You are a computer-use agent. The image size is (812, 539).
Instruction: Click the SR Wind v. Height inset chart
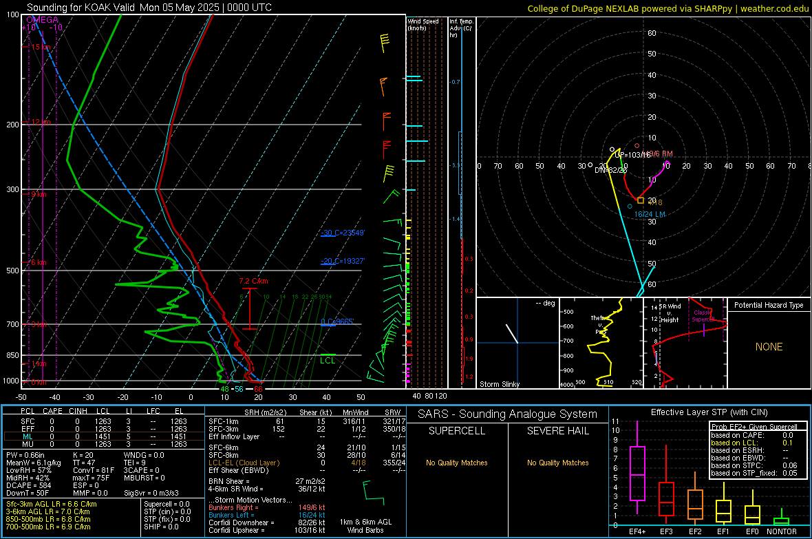[x=685, y=343]
